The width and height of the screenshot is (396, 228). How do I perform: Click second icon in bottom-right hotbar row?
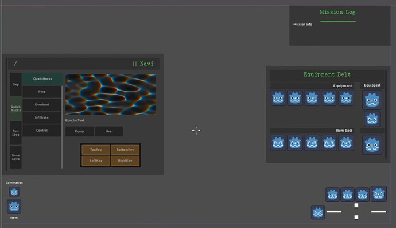348,195
